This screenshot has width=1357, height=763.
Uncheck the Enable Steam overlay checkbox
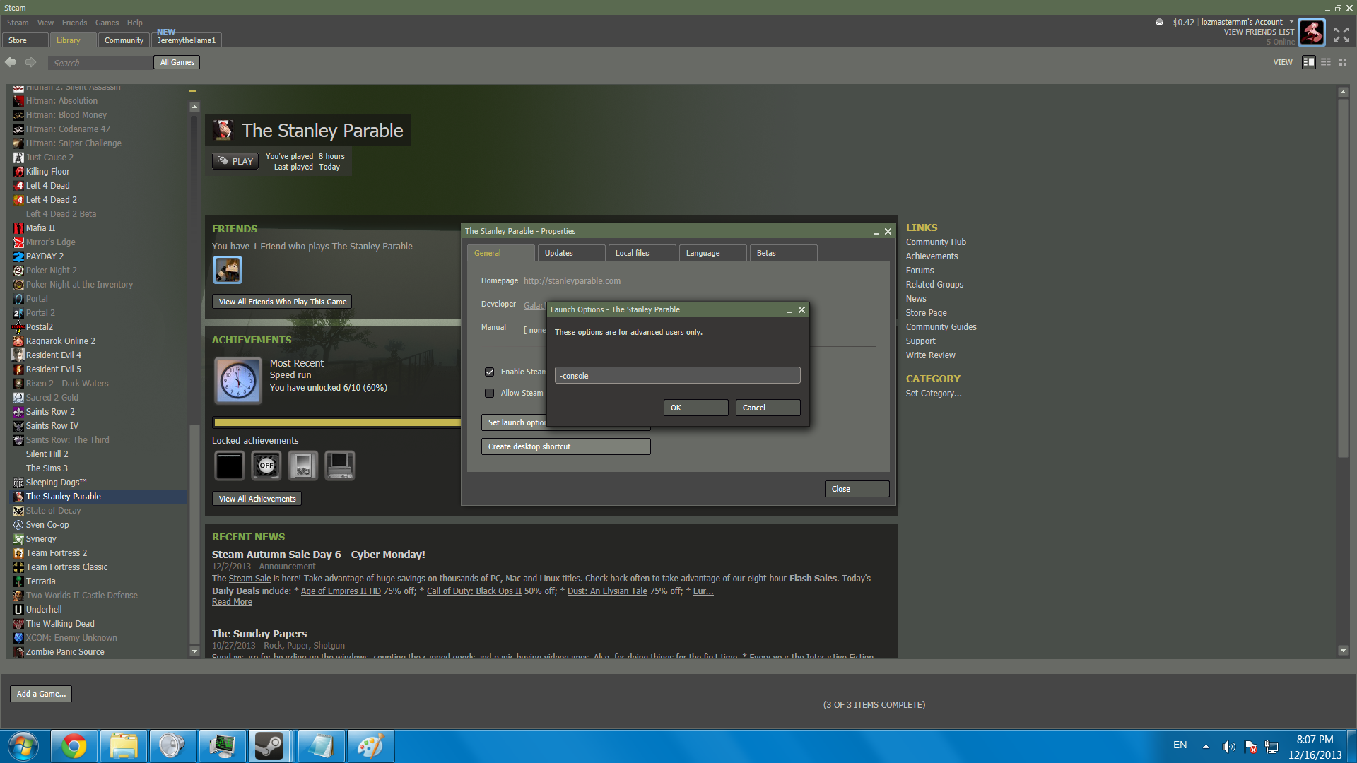(489, 372)
